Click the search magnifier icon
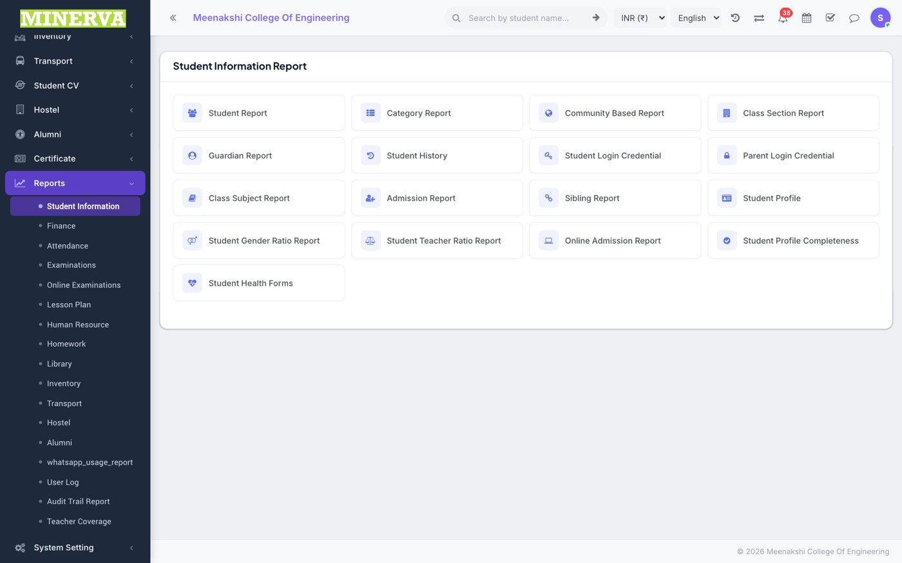The height and width of the screenshot is (563, 902). [456, 18]
